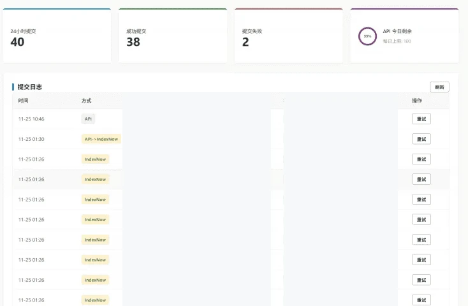
Task: Click the 11-25 10:46 time cell
Action: tap(31, 119)
